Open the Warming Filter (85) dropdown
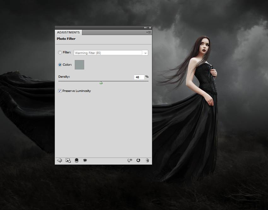268x210 pixels. pyautogui.click(x=111, y=53)
